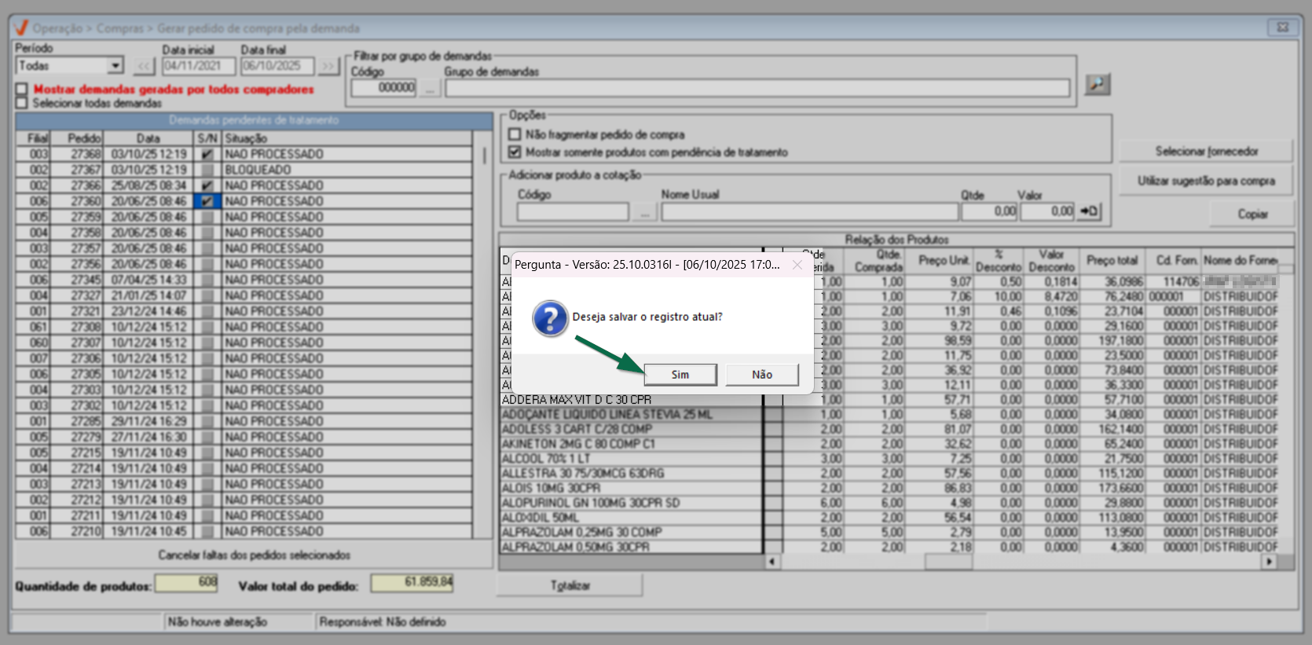Click Não in the Pergunta dialog
The image size is (1312, 645).
tap(761, 375)
